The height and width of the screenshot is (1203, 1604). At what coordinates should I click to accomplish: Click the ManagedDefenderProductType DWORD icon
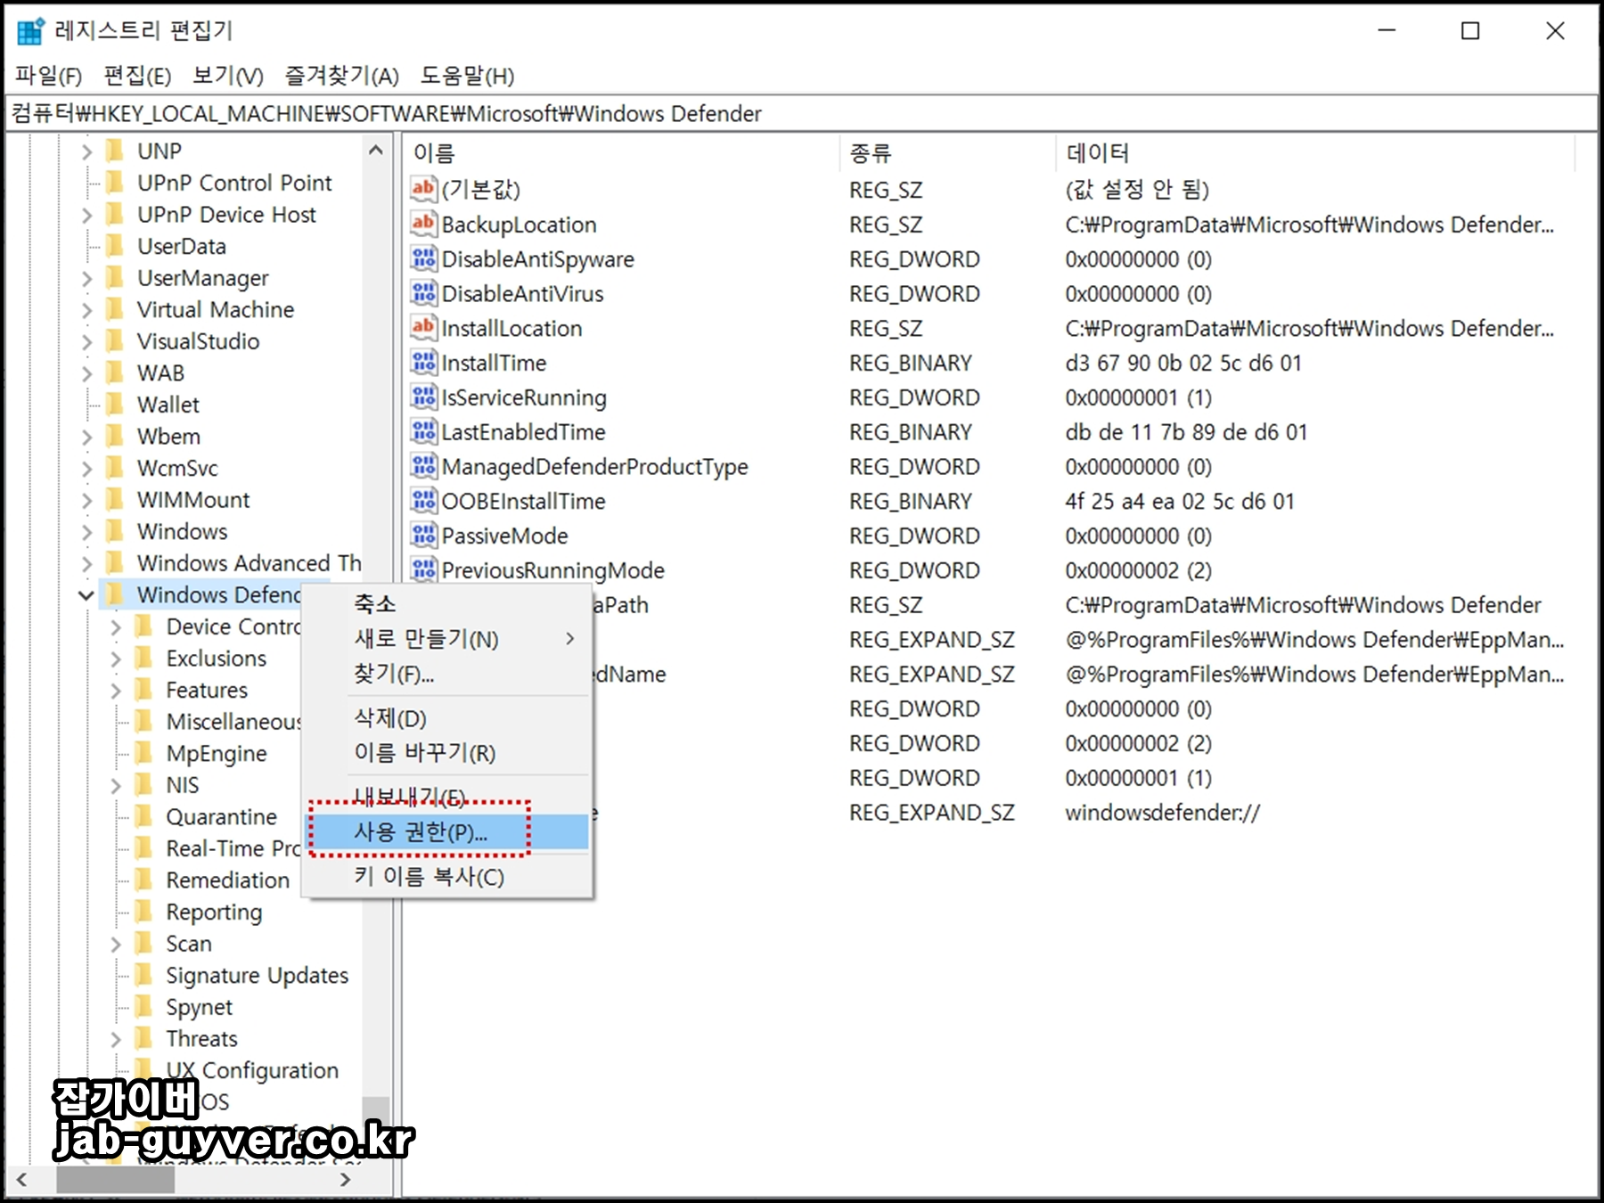(x=423, y=466)
